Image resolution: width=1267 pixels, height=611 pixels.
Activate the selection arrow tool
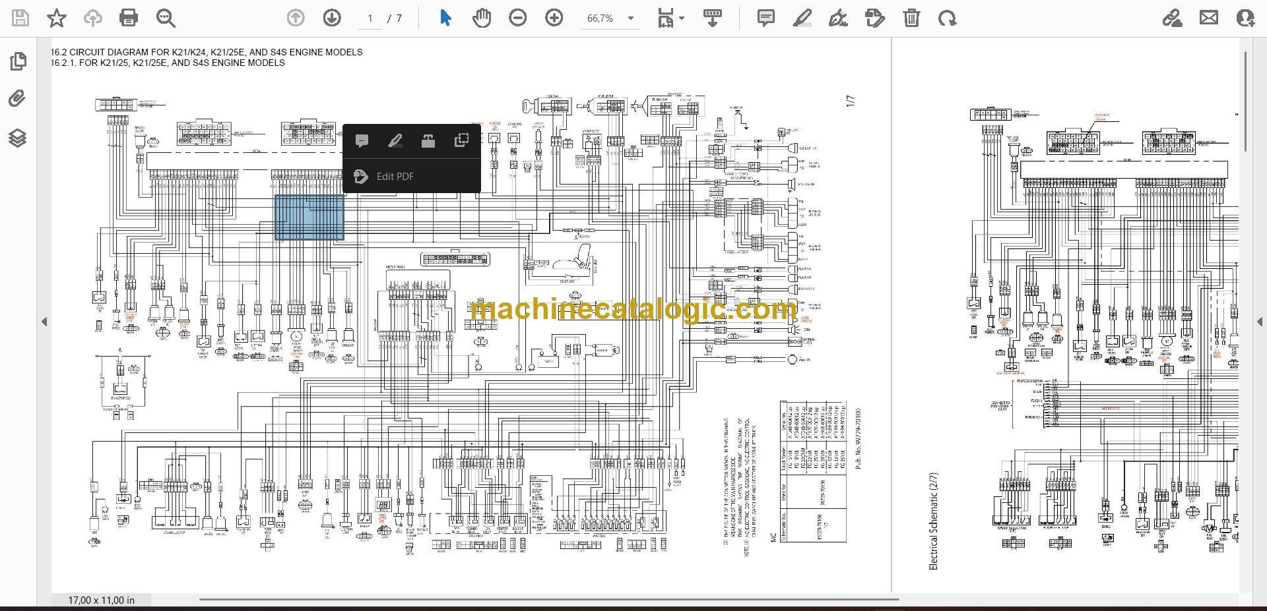pos(445,18)
